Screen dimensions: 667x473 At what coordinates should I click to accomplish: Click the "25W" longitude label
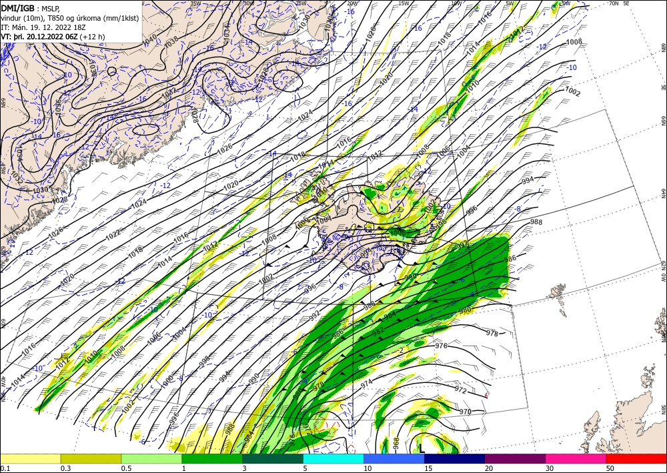(x=301, y=3)
